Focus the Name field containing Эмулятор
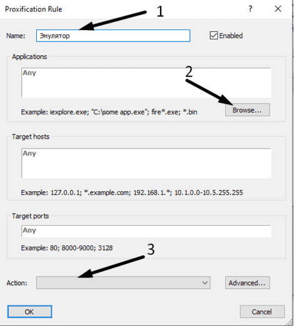The height and width of the screenshot is (326, 294). (x=113, y=36)
